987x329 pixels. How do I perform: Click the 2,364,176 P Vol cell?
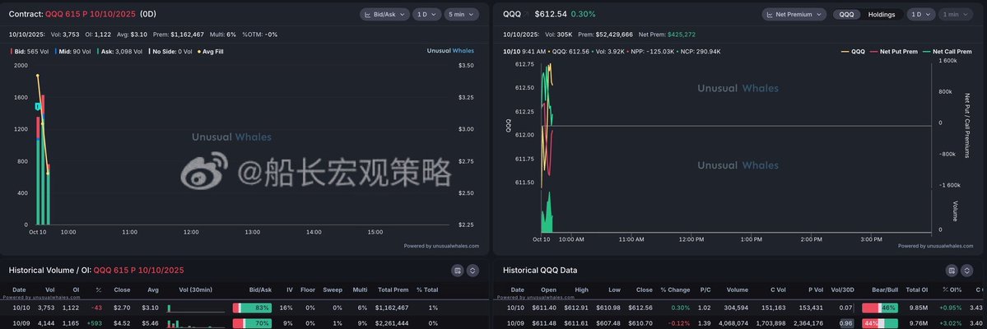tap(808, 322)
